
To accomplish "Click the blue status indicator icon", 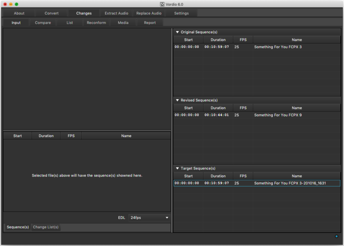I will (x=336, y=236).
